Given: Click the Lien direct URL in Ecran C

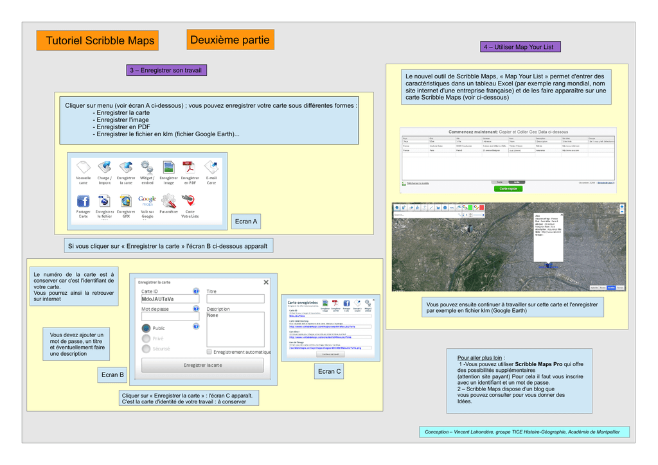Looking at the screenshot, I should tap(320, 337).
